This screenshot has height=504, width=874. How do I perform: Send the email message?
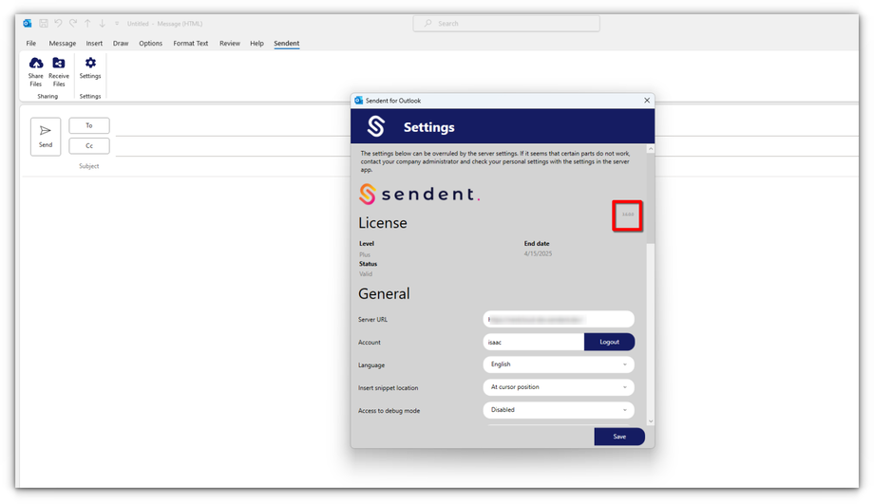pyautogui.click(x=46, y=137)
